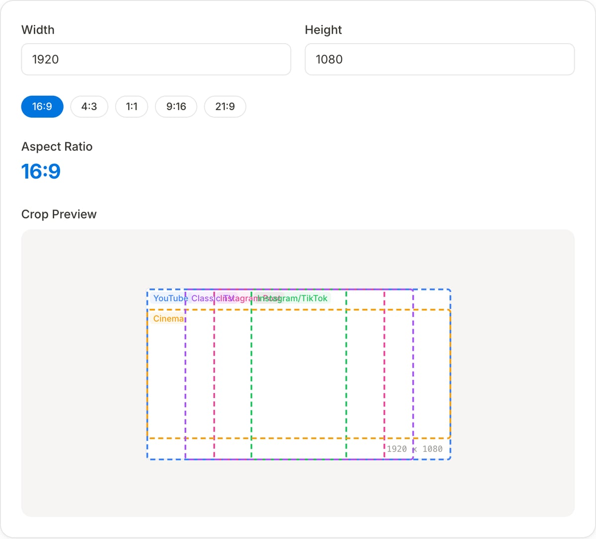Image resolution: width=596 pixels, height=539 pixels.
Task: Choose the 4:3 ratio preset
Action: [x=89, y=107]
